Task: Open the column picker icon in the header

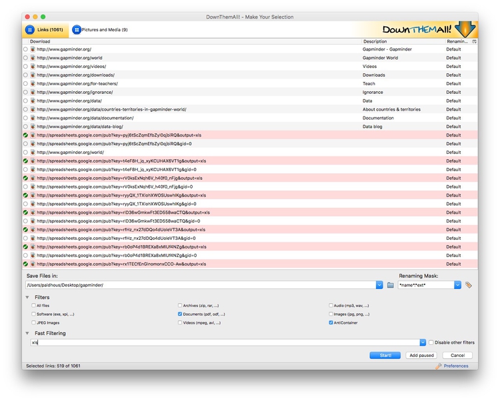Action: pyautogui.click(x=474, y=41)
